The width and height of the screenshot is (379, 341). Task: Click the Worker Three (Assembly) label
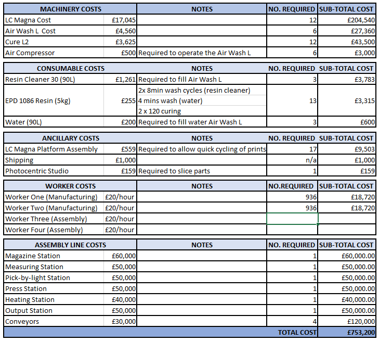(54, 219)
